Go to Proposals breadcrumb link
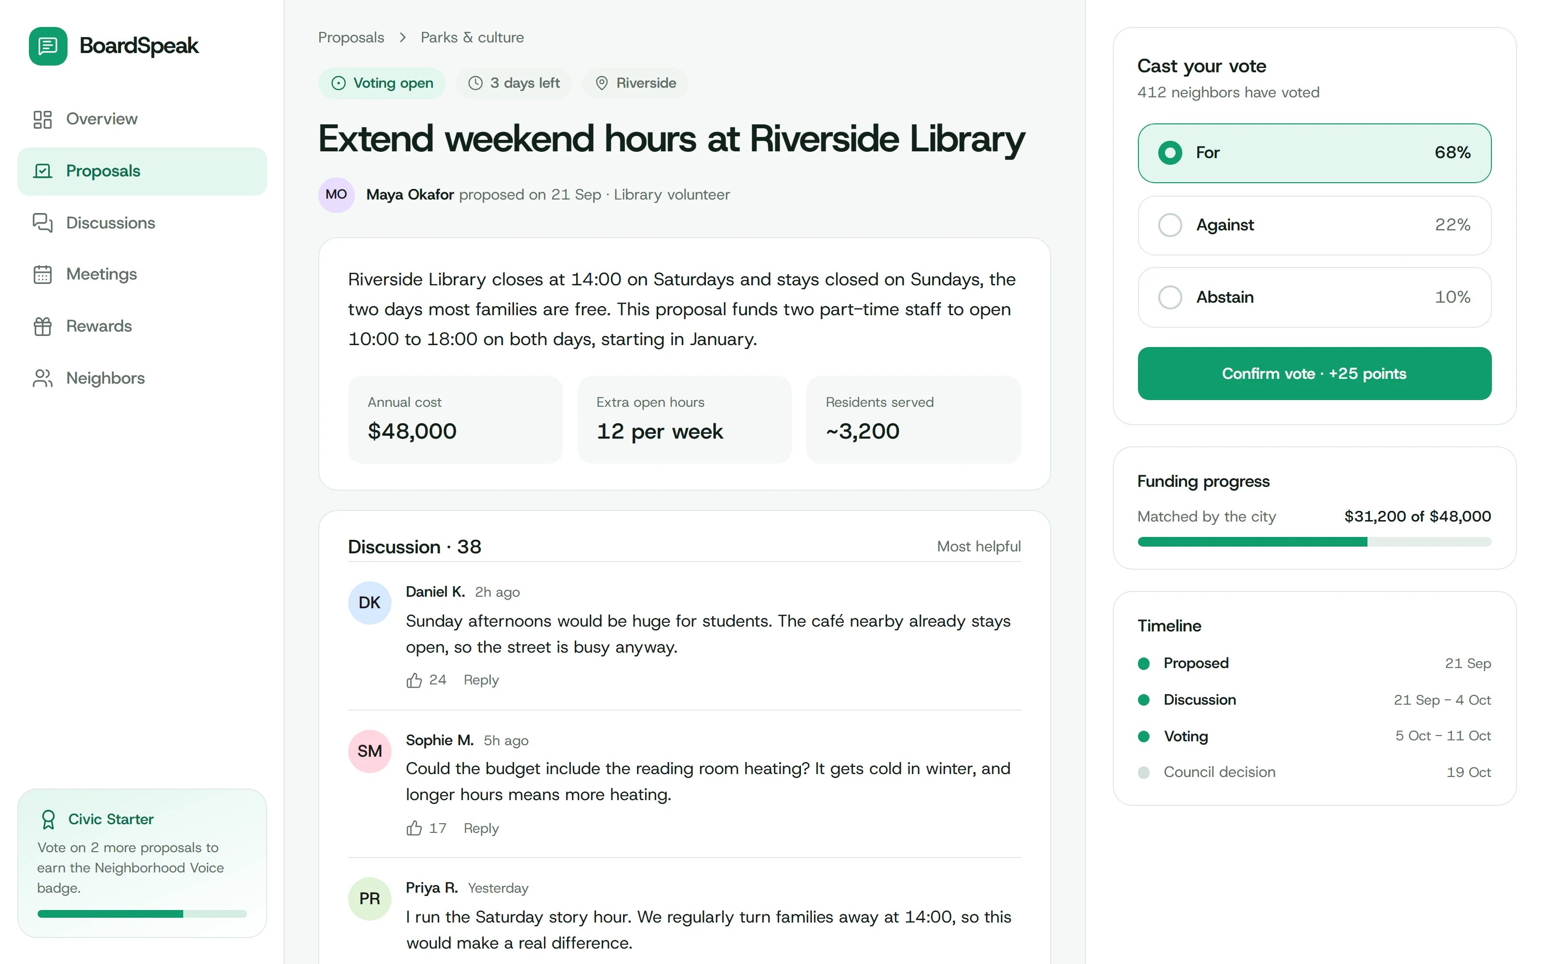 [x=351, y=38]
